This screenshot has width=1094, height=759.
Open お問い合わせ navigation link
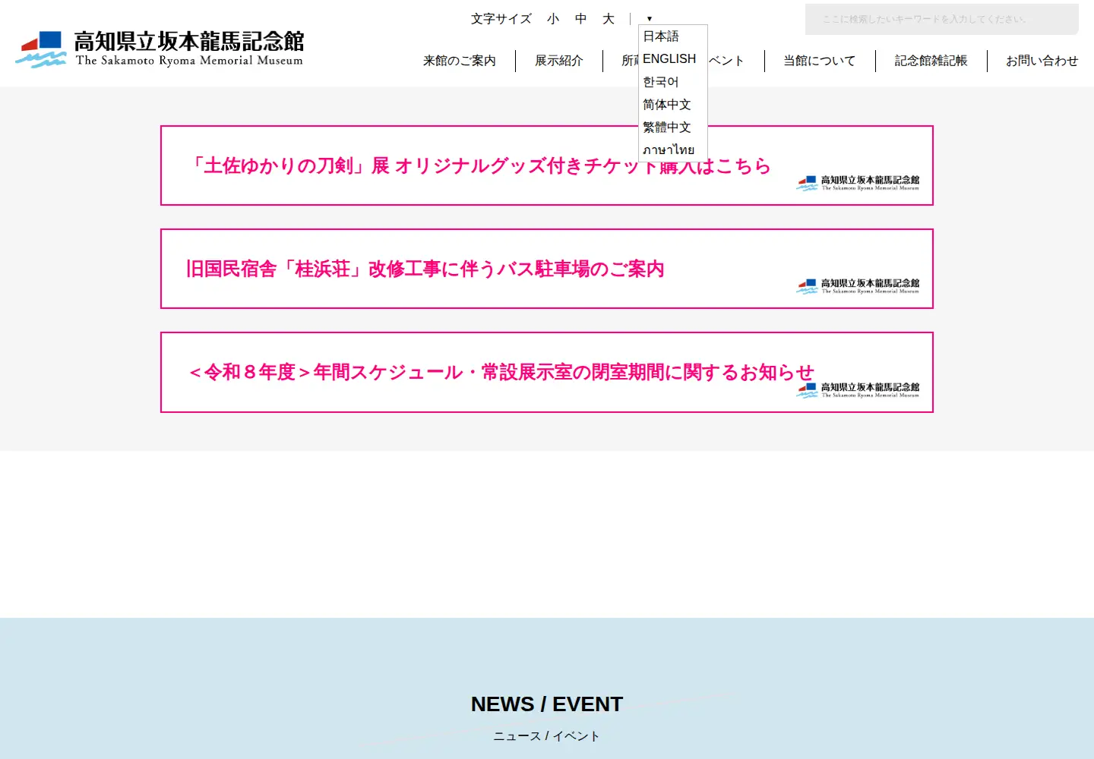click(1042, 61)
